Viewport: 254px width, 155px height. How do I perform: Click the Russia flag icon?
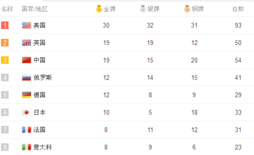26,77
